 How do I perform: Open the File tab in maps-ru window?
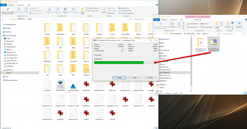coord(157,20)
